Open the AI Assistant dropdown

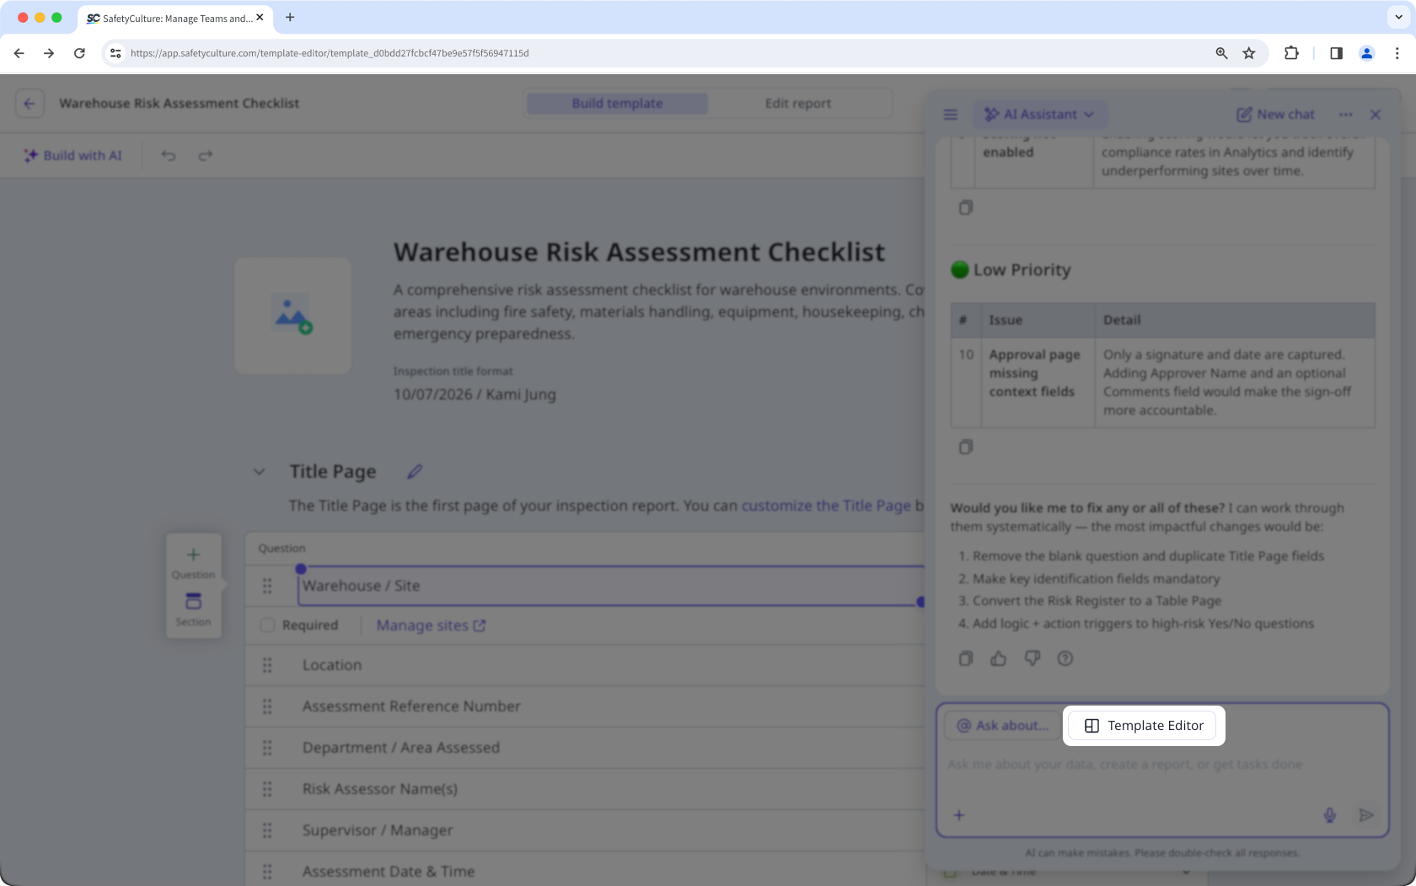[x=1039, y=115]
